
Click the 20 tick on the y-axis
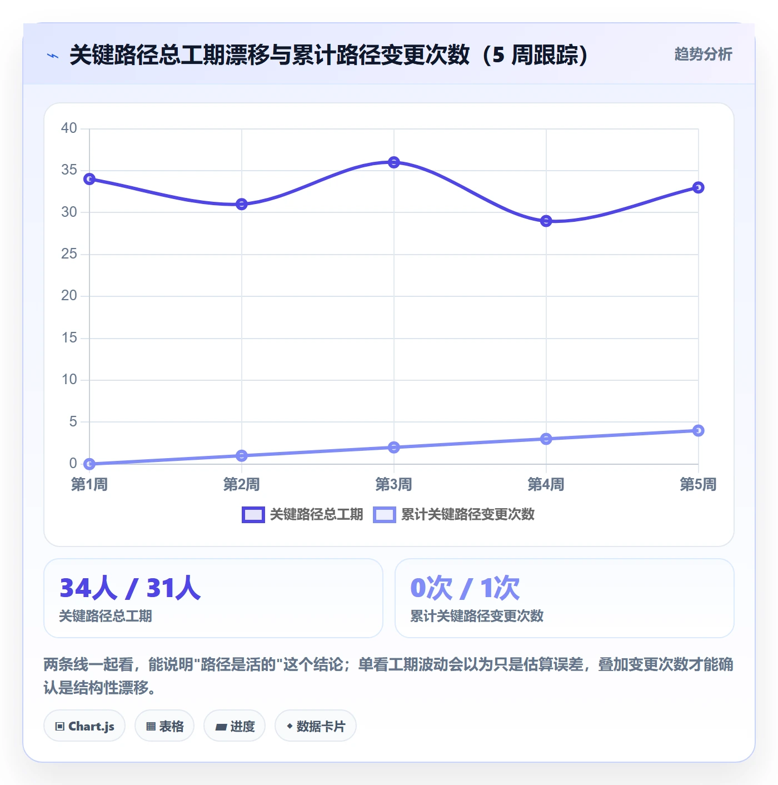pos(69,296)
